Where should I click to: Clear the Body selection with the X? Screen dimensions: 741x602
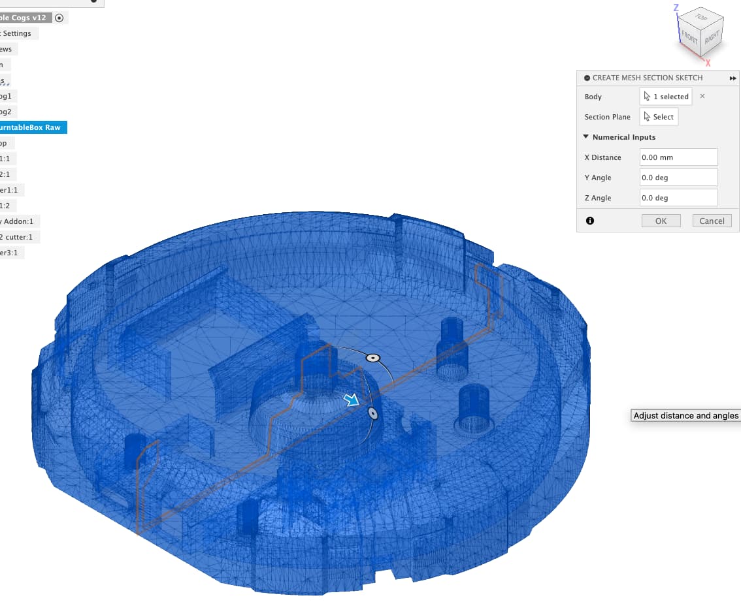702,96
